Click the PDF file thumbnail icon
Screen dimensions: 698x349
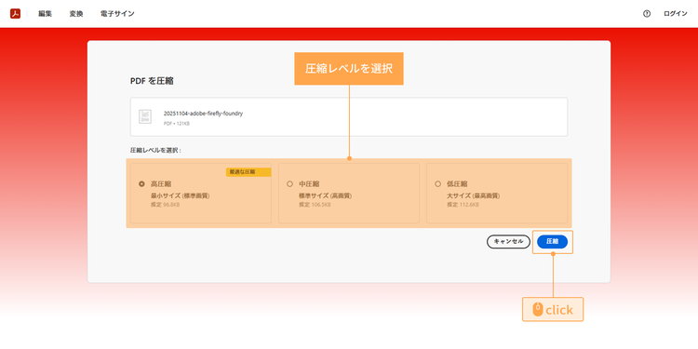[145, 116]
